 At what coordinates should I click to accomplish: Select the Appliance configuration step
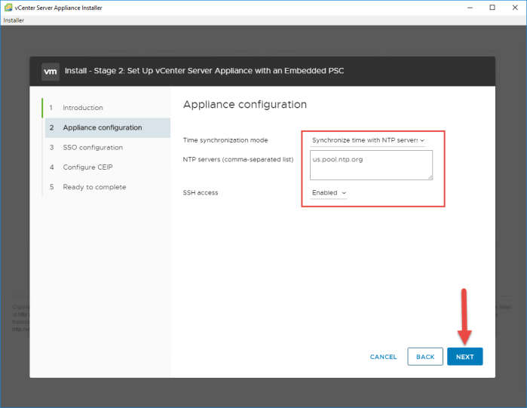point(102,127)
